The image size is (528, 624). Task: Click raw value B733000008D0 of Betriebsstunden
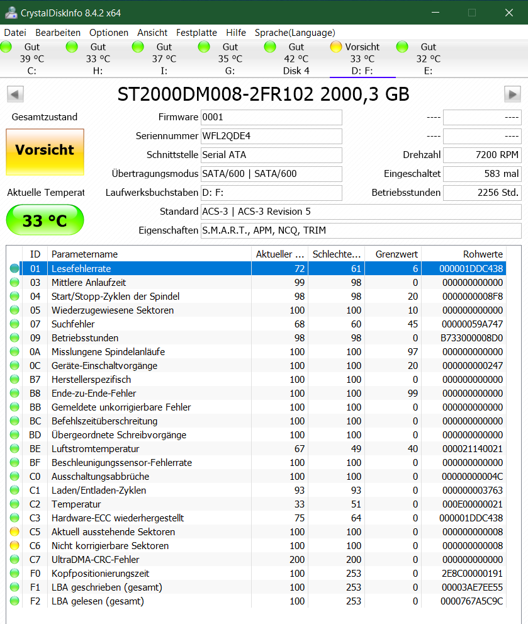(x=471, y=338)
